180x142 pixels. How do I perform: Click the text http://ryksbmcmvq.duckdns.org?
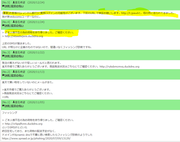coord(119,67)
